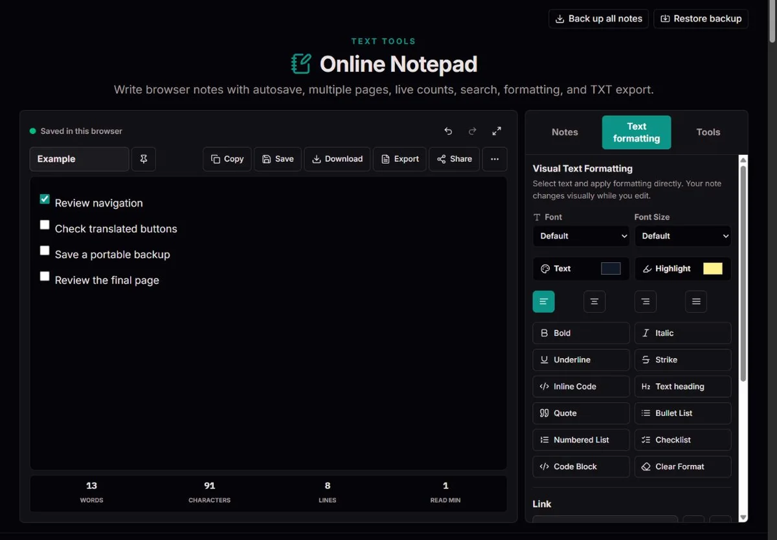Pick the yellow Highlight color swatch

(x=713, y=269)
